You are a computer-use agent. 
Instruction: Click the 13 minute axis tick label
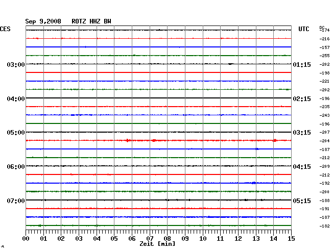(256, 239)
